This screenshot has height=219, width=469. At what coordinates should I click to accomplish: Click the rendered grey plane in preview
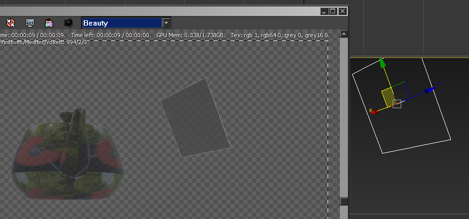click(x=196, y=117)
